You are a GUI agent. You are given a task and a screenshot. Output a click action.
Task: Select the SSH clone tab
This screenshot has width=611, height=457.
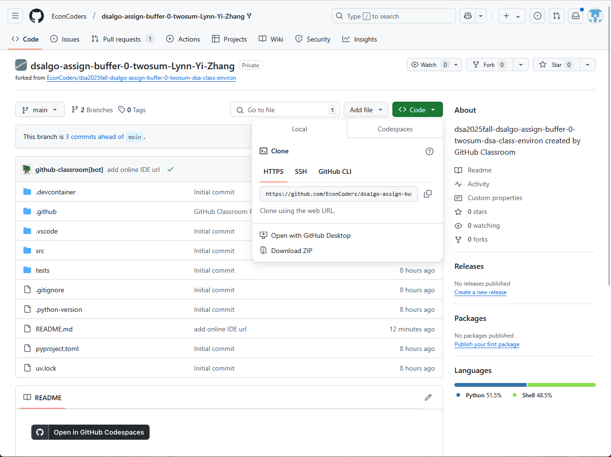tap(301, 171)
